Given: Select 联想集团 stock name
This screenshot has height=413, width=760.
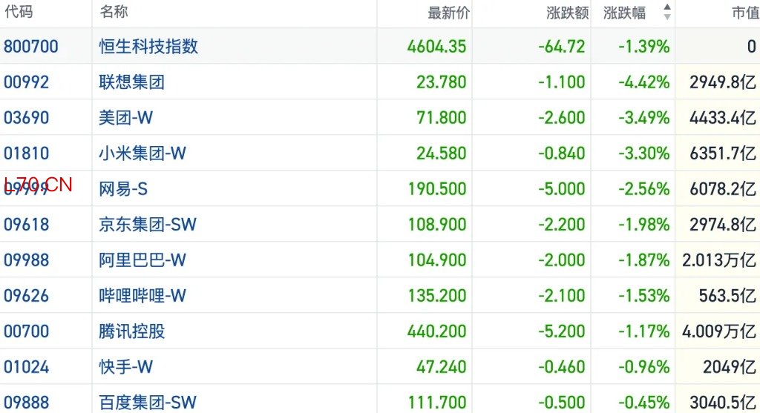Looking at the screenshot, I should pyautogui.click(x=132, y=82).
